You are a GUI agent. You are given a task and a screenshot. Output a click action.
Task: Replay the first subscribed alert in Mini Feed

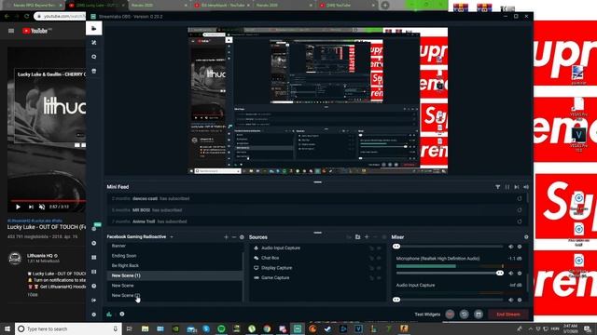pos(520,198)
